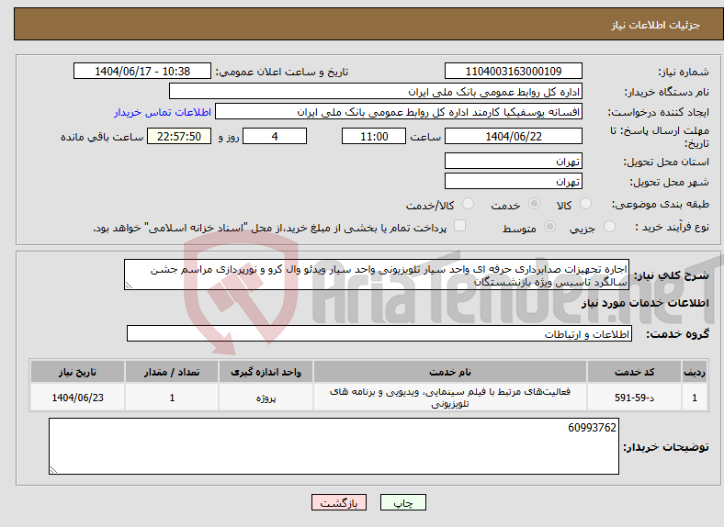Viewport: 724px width, 527px height.
Task: Click the need number field 1104003163000109
Action: tap(514, 71)
